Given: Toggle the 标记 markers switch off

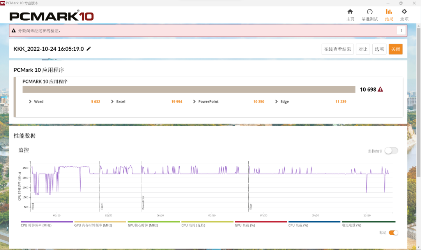Looking at the screenshot, I should (x=393, y=232).
